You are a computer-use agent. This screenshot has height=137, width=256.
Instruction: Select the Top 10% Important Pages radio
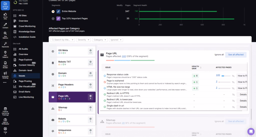tap(53, 18)
